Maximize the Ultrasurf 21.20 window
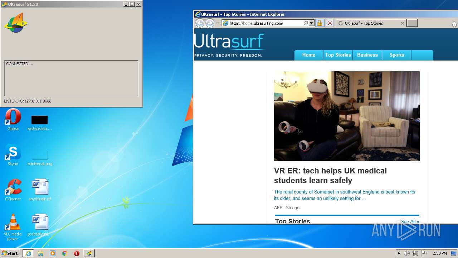 click(x=132, y=4)
